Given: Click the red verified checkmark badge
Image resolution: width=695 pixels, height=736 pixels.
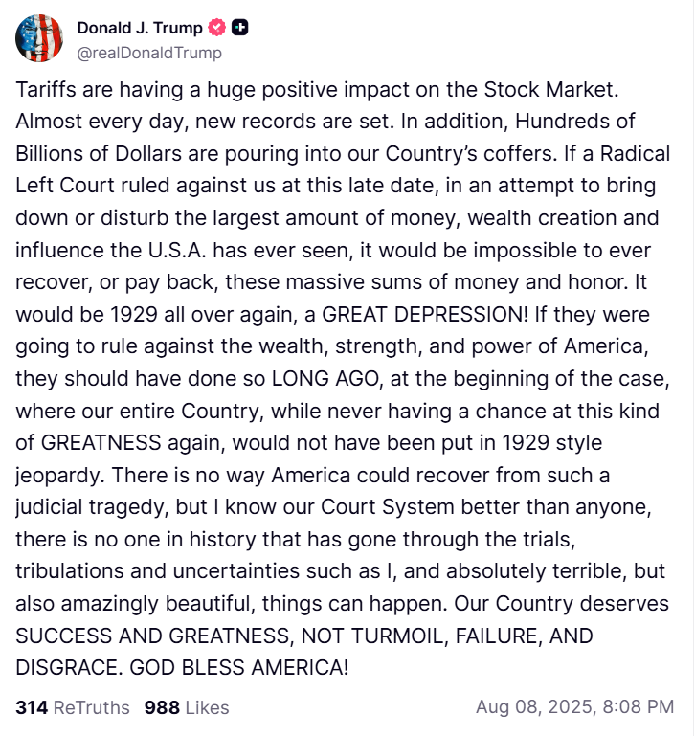Looking at the screenshot, I should point(218,28).
